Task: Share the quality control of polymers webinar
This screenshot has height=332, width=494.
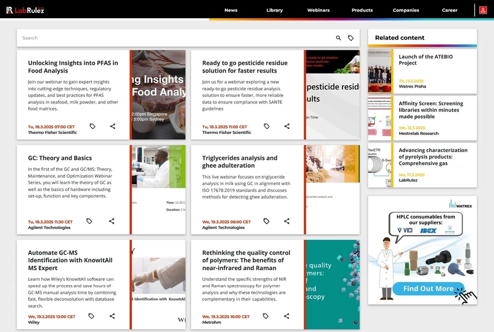Action: (286, 316)
